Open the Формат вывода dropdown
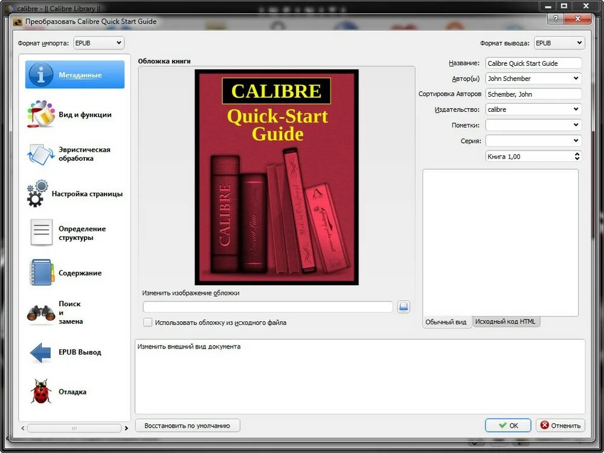Viewport: 604px width, 453px height. (x=559, y=43)
